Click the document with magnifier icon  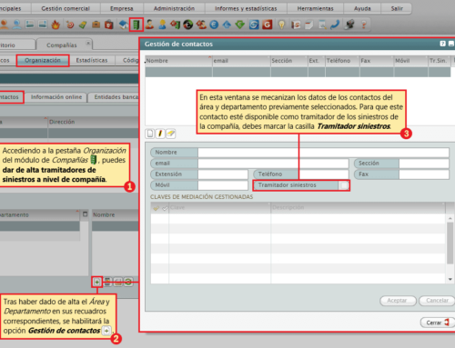point(321,25)
